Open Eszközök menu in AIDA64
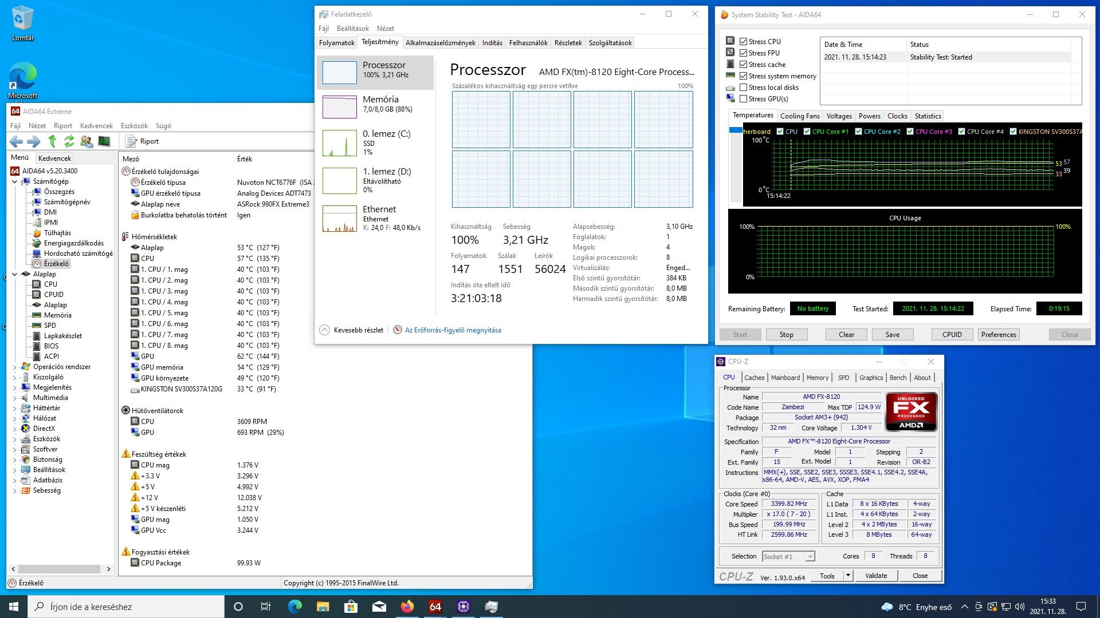1100x618 pixels. (x=134, y=125)
